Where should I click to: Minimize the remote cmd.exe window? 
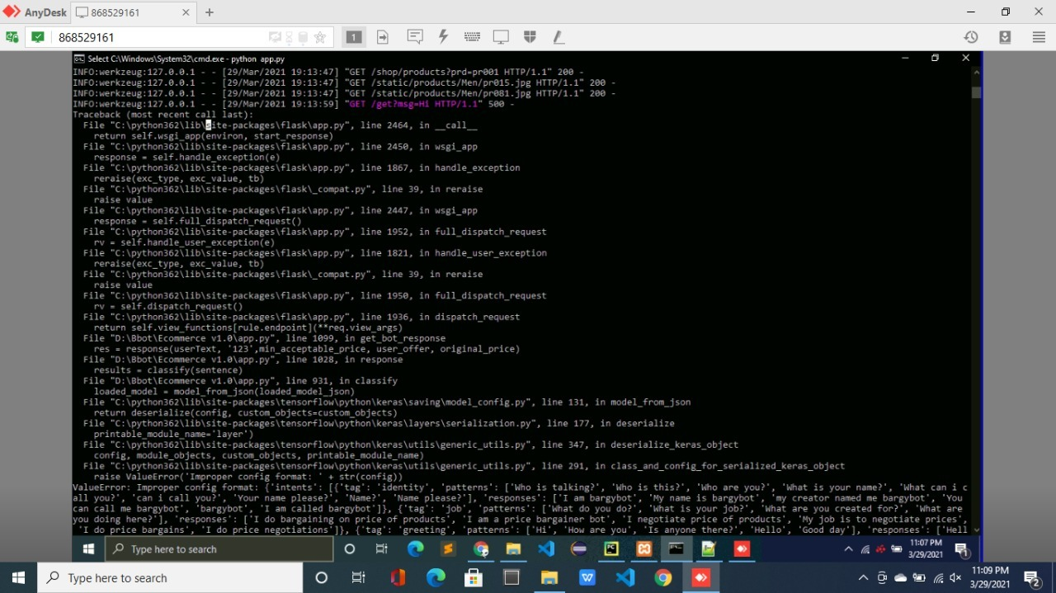[x=904, y=59]
